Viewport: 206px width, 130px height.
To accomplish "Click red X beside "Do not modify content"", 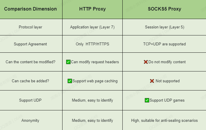I will [x=146, y=62].
